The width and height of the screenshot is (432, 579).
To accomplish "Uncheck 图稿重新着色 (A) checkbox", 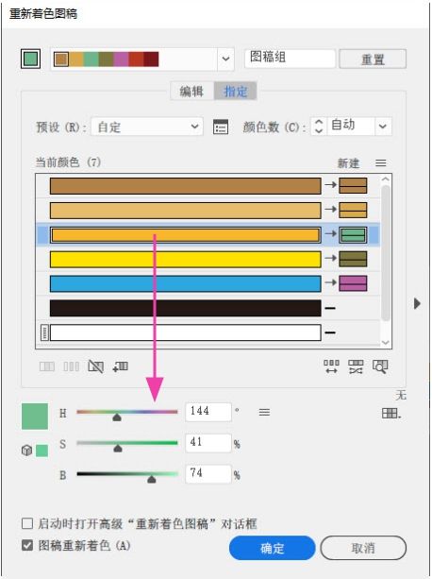I will 27,545.
